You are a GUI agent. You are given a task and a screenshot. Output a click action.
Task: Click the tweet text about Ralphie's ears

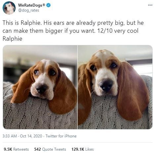(73, 31)
